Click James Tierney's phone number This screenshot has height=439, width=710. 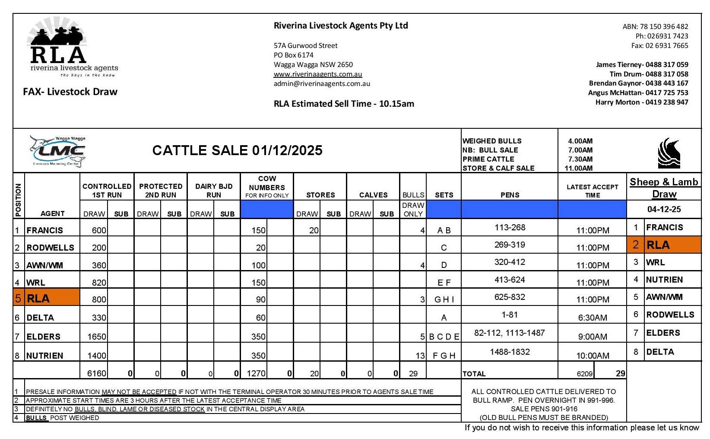coord(666,64)
